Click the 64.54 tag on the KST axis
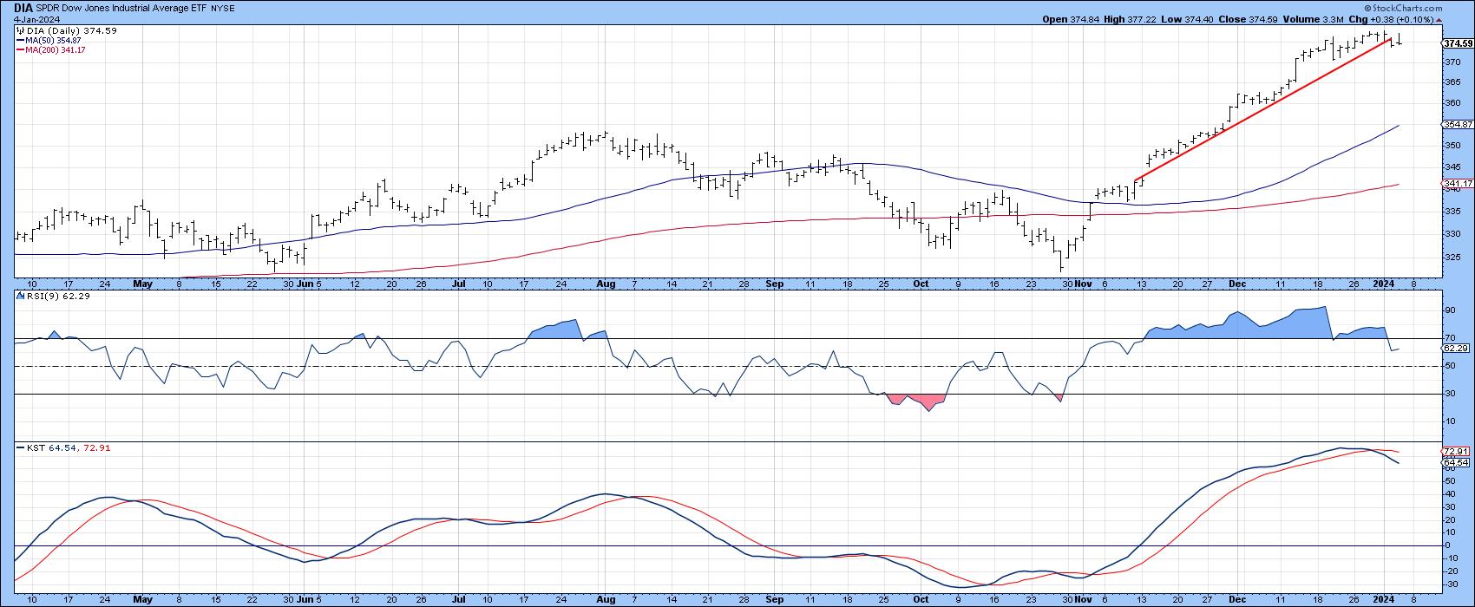1475x607 pixels. coord(1454,463)
